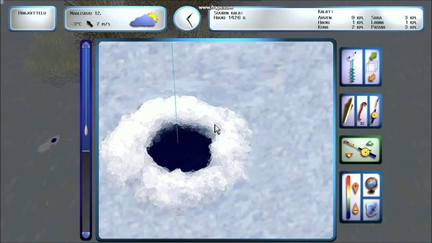
Task: Click the 'Hauki' row in fish list
Action: point(341,23)
